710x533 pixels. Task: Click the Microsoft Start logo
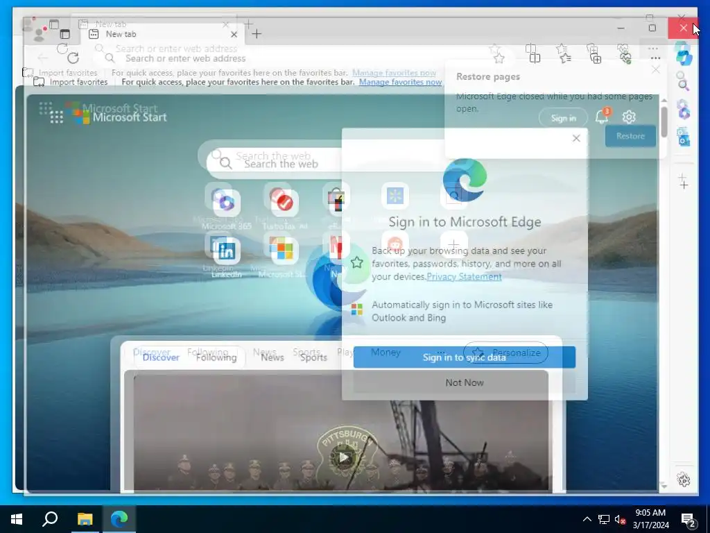click(121, 117)
